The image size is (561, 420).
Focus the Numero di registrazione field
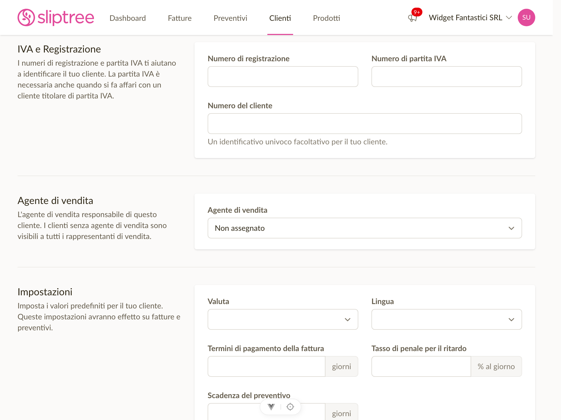pyautogui.click(x=283, y=77)
